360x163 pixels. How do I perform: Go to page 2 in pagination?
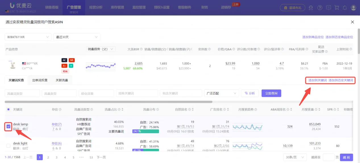click(x=48, y=157)
